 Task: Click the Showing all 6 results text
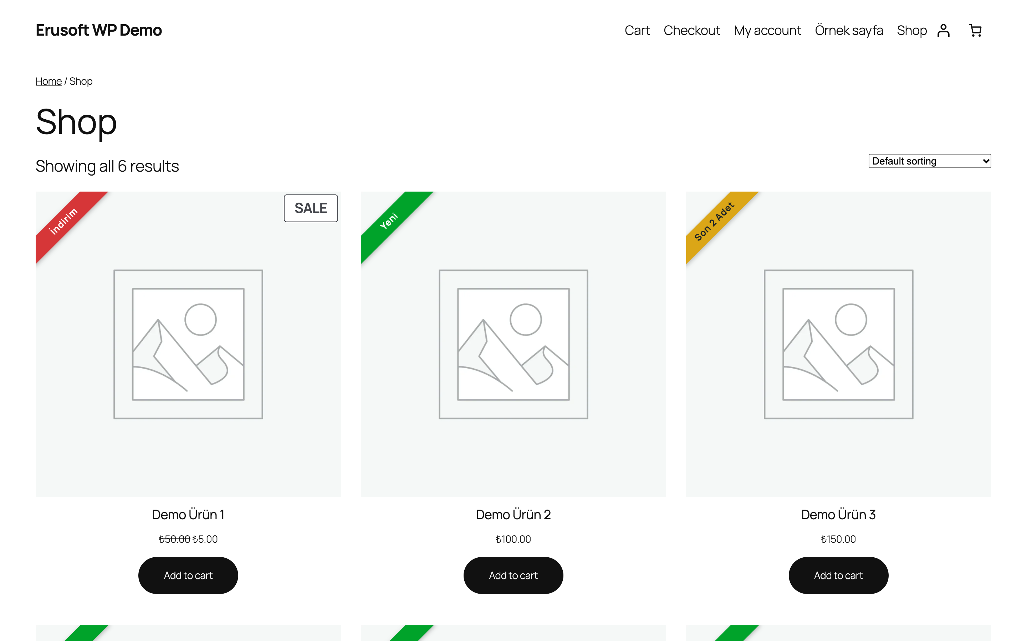click(x=107, y=166)
